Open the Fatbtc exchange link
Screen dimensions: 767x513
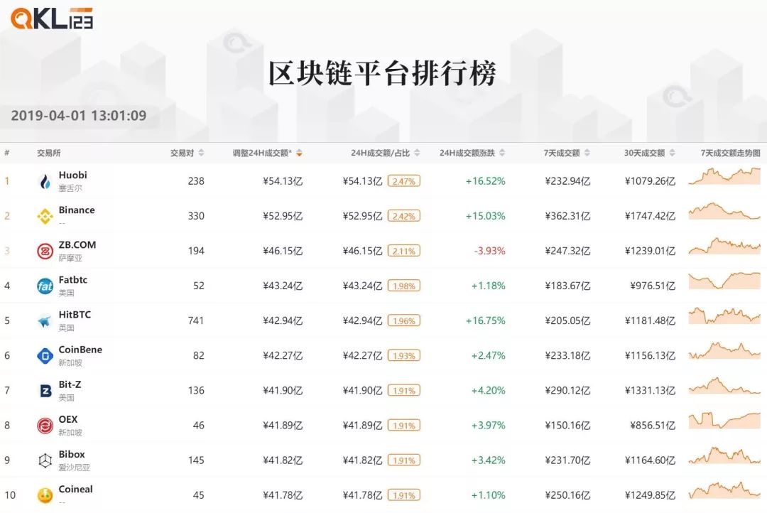(73, 280)
